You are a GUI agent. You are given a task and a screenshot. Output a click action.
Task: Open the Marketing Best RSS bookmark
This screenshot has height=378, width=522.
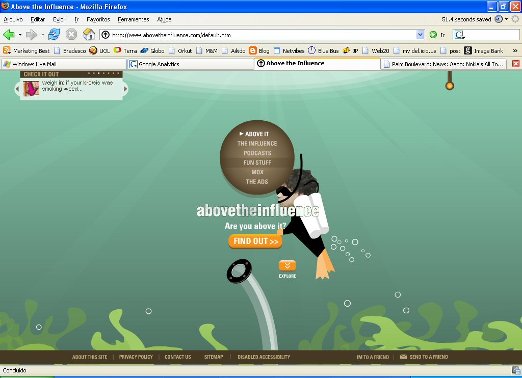point(27,50)
